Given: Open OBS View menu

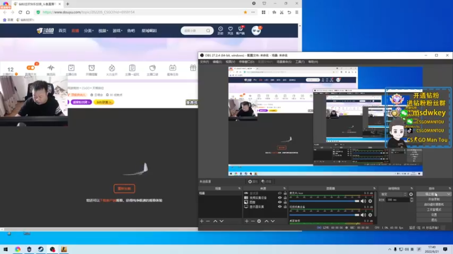Looking at the screenshot, I should pos(230,62).
